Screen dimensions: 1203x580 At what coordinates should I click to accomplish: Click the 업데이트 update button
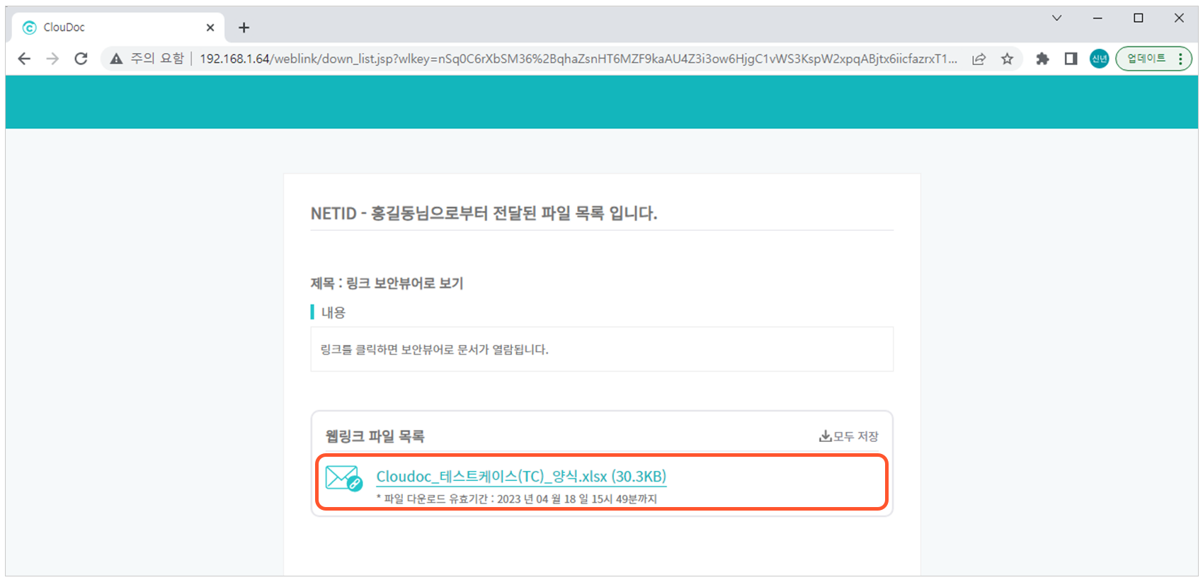click(x=1146, y=59)
